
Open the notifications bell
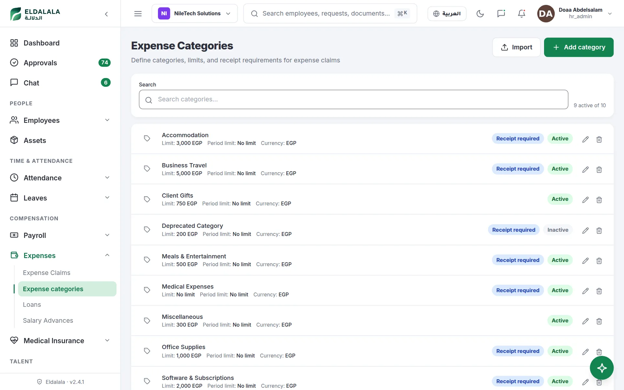(522, 14)
